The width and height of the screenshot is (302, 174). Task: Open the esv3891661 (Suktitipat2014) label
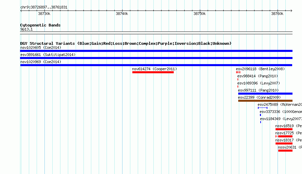click(x=48, y=55)
